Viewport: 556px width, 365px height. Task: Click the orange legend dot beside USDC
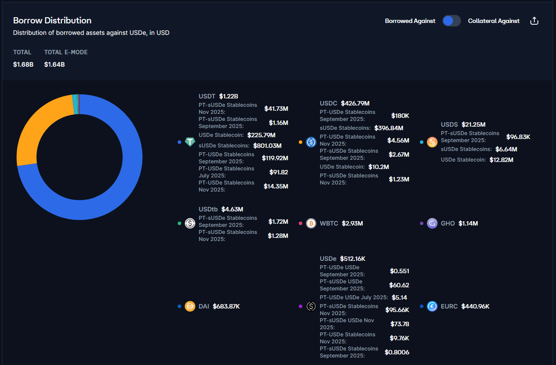301,142
